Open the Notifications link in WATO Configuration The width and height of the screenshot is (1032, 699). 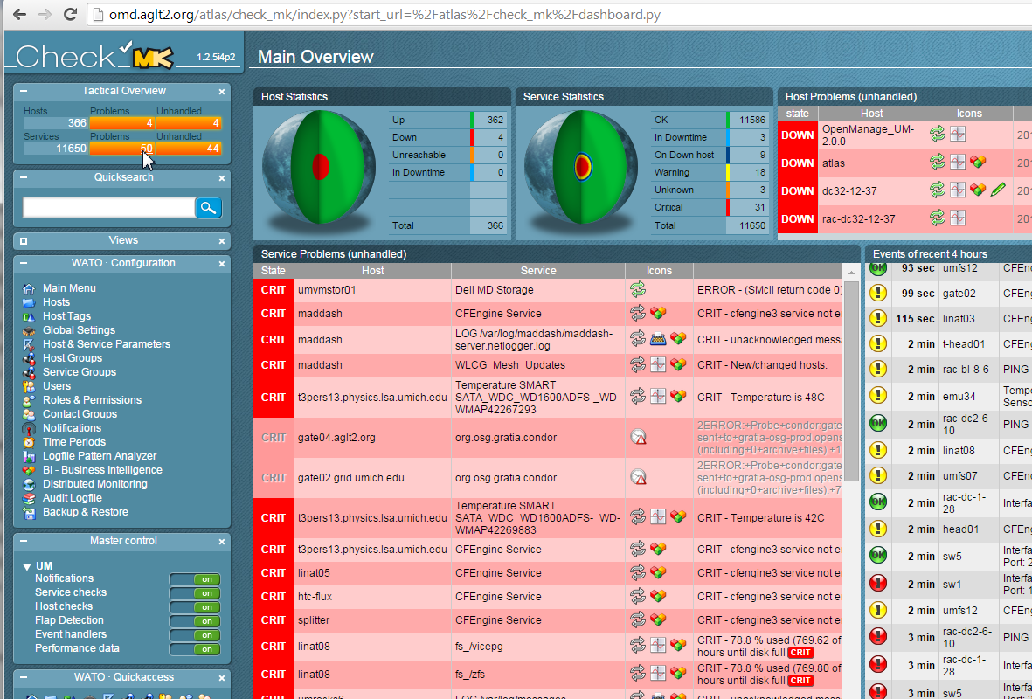coord(73,428)
